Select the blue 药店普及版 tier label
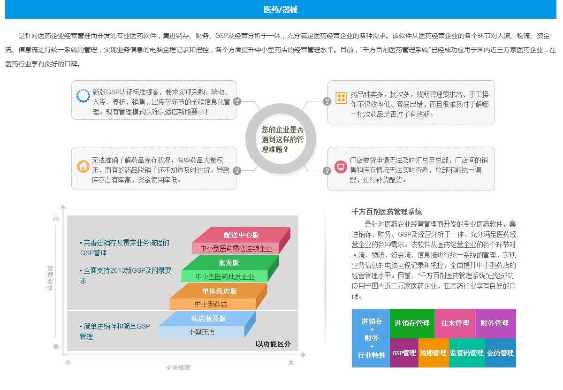The height and width of the screenshot is (390, 563). click(x=208, y=318)
